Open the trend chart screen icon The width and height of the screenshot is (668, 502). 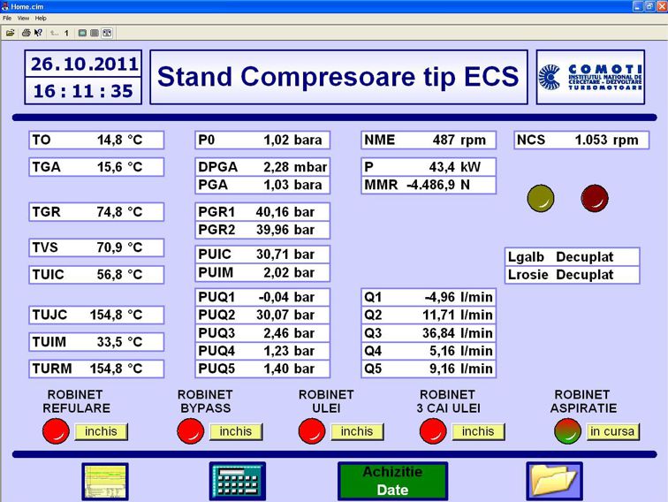tap(105, 482)
